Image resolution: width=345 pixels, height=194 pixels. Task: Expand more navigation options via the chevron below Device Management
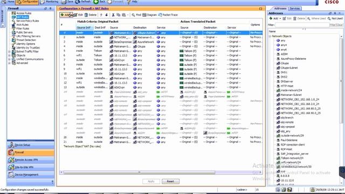[x=52, y=182]
